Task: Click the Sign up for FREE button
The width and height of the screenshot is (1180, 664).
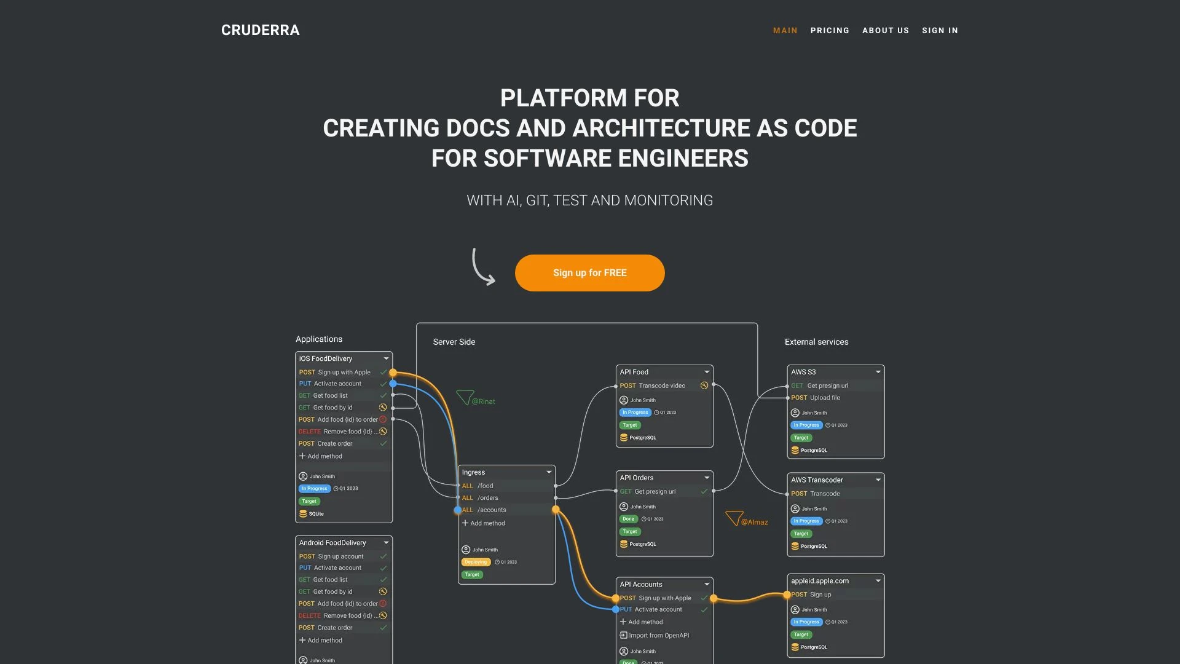Action: click(x=589, y=272)
